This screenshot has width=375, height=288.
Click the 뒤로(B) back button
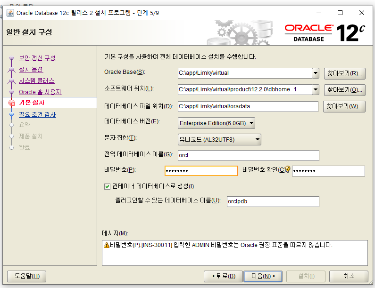click(x=224, y=276)
